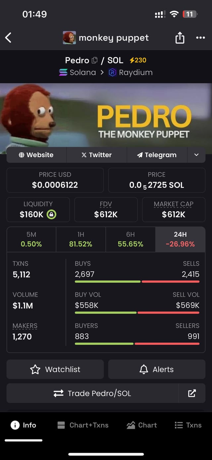This screenshot has width=212, height=460.
Task: Select the 6H timeframe stats
Action: [131, 239]
